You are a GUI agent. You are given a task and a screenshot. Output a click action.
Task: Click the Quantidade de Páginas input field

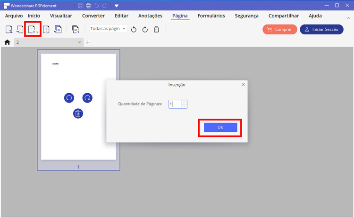(x=175, y=104)
